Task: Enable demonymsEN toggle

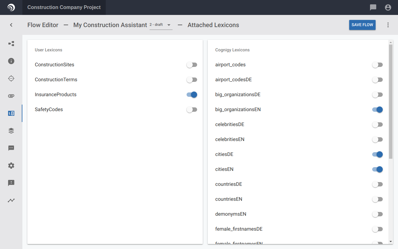Action: coord(377,214)
